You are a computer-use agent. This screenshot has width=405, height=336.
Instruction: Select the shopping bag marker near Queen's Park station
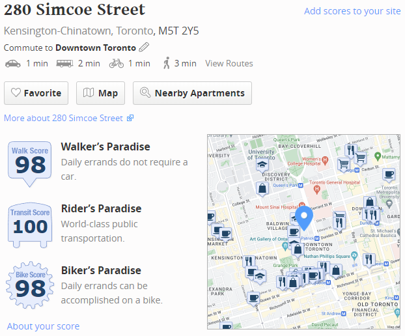click(x=262, y=189)
